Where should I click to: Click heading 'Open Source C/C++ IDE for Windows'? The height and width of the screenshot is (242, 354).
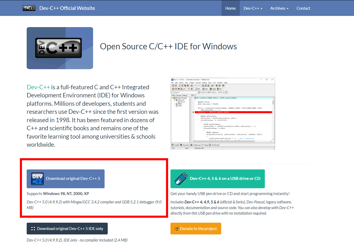coord(168,46)
